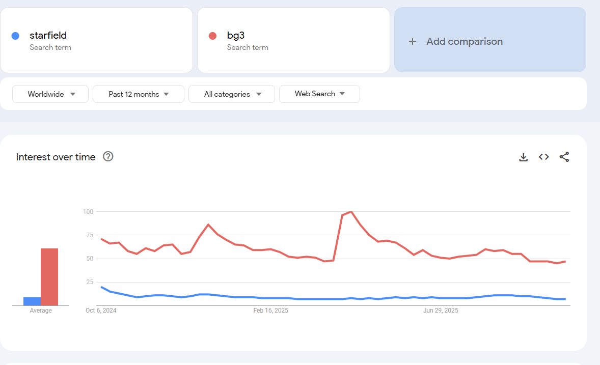This screenshot has width=600, height=365.
Task: Edit the starfield search term
Action: tap(48, 36)
